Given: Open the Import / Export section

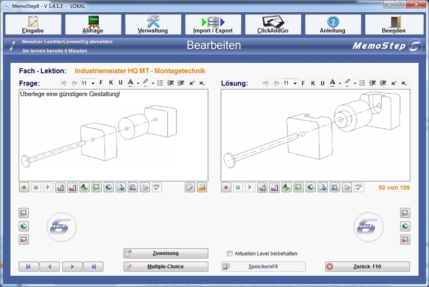Looking at the screenshot, I should [213, 25].
